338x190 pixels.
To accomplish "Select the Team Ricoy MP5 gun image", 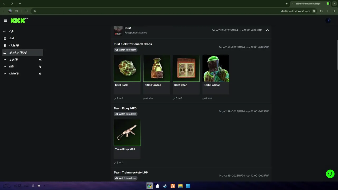I will [x=127, y=132].
